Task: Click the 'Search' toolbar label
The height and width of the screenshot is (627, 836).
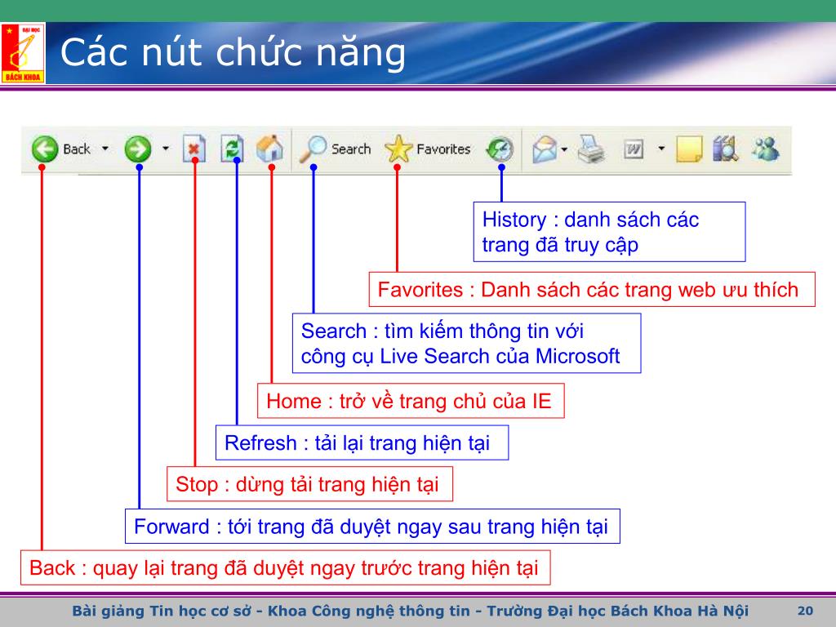Action: [351, 149]
